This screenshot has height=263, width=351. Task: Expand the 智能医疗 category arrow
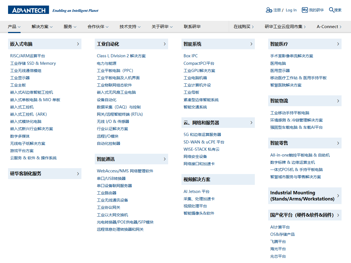(x=338, y=44)
